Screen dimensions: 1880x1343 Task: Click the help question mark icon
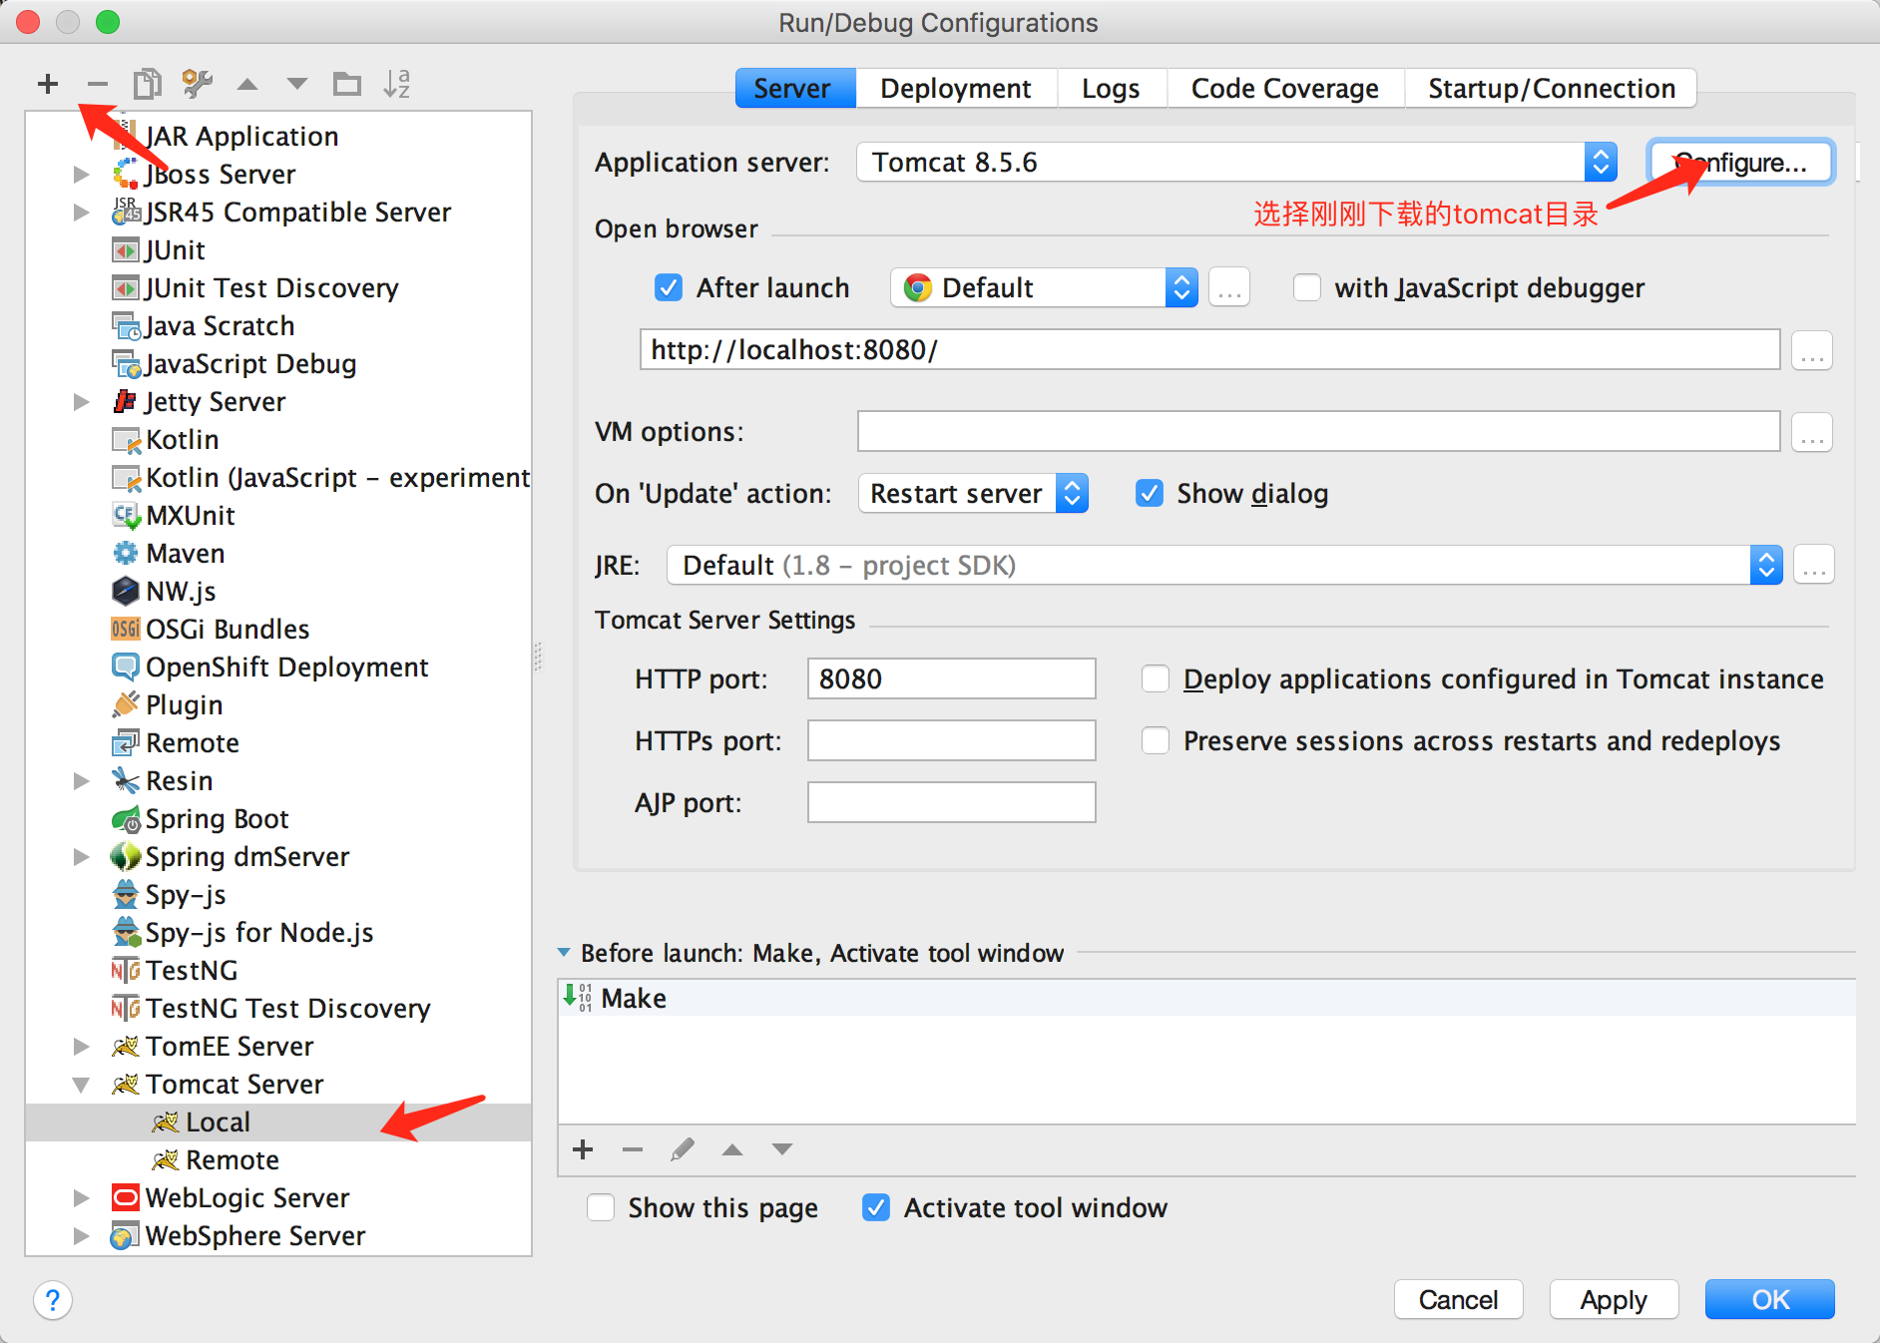(53, 1300)
